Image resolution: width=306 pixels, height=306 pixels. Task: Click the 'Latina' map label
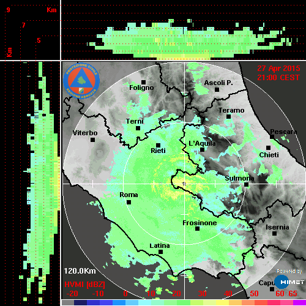[x=160, y=246]
